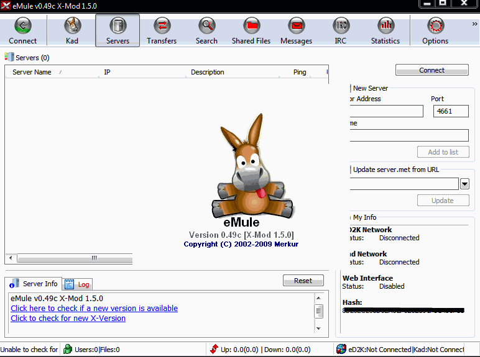Click the eD2K connection globe status icon
480x357 pixels.
(x=341, y=349)
